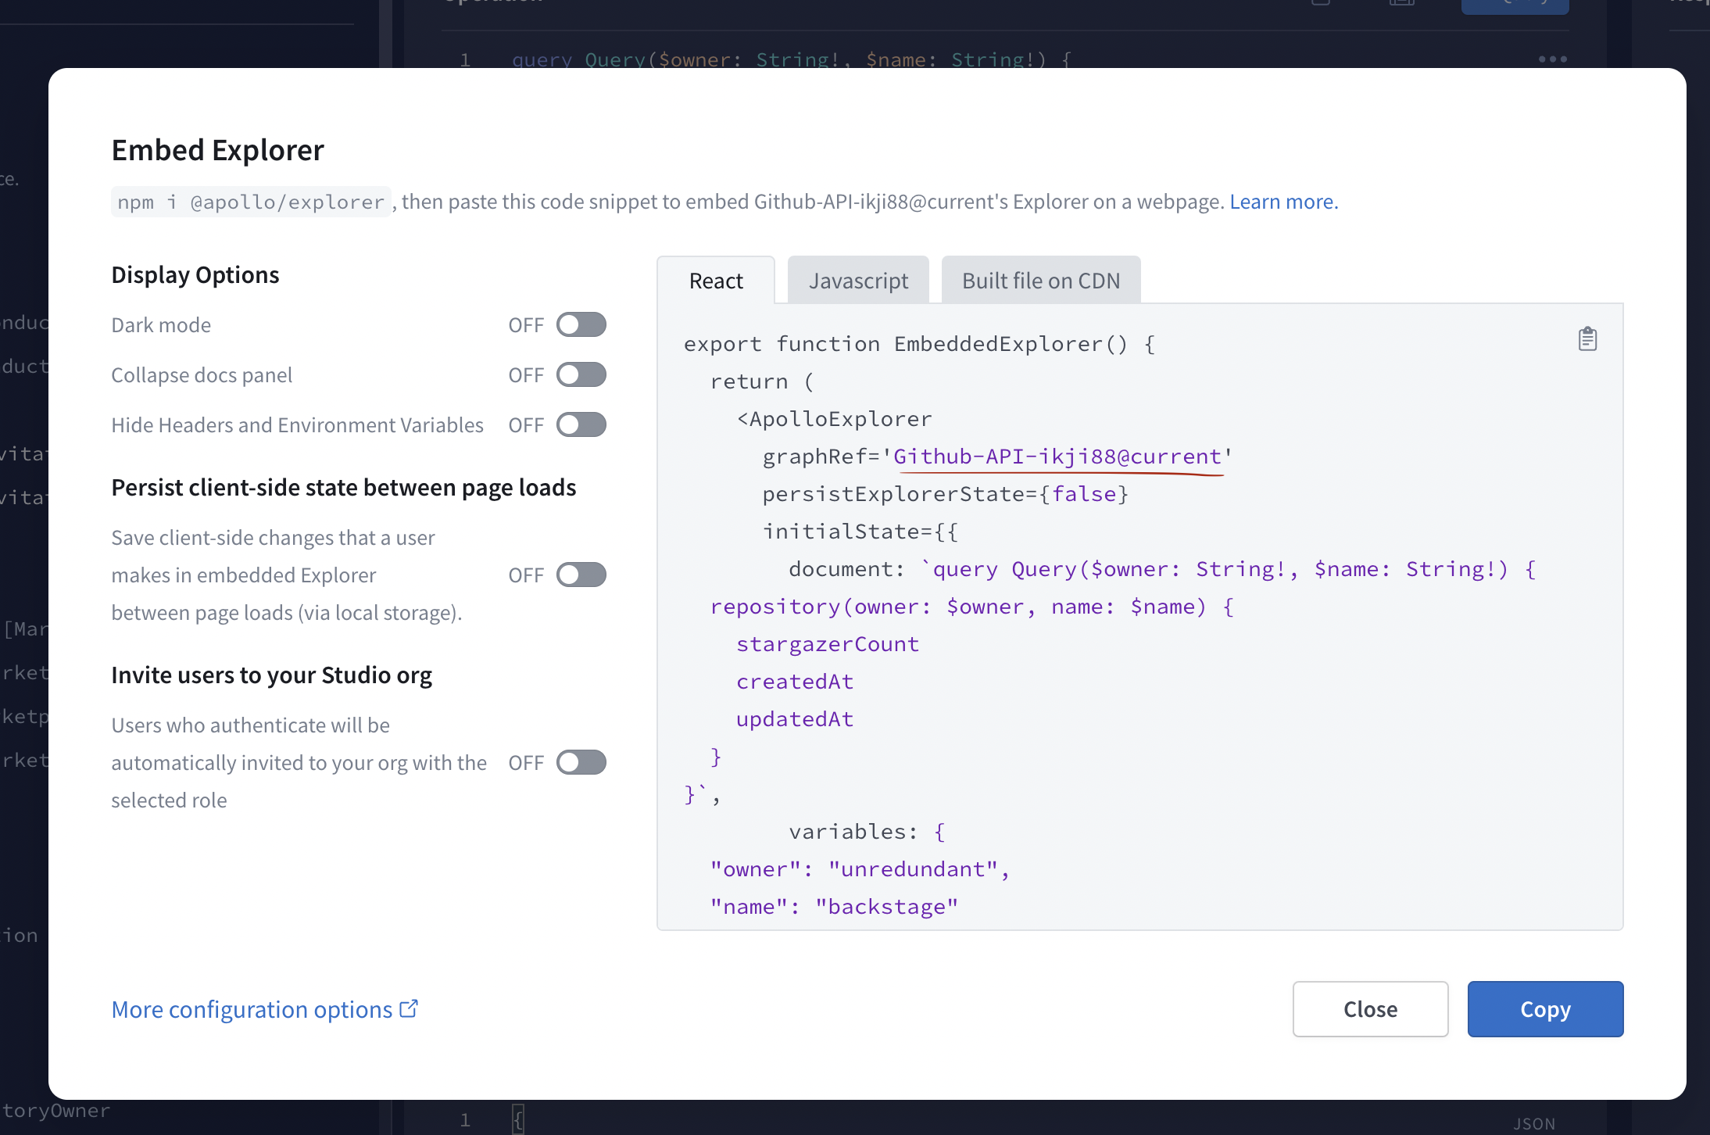
Task: Switch to the Built file on CDN tab
Action: (1041, 281)
